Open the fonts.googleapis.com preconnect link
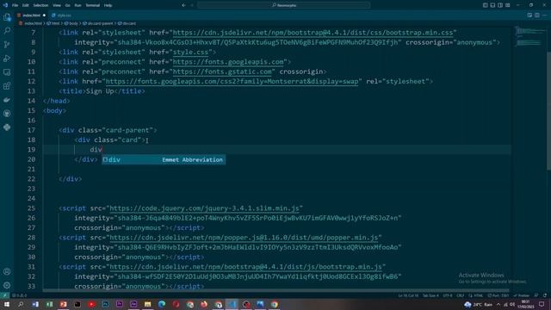 pyautogui.click(x=228, y=62)
